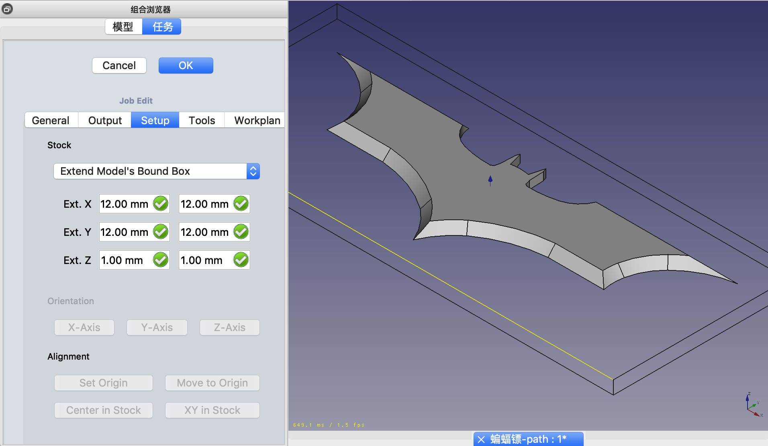The image size is (768, 446).
Task: Click the green check icon in first Ext. Z field
Action: pyautogui.click(x=161, y=260)
